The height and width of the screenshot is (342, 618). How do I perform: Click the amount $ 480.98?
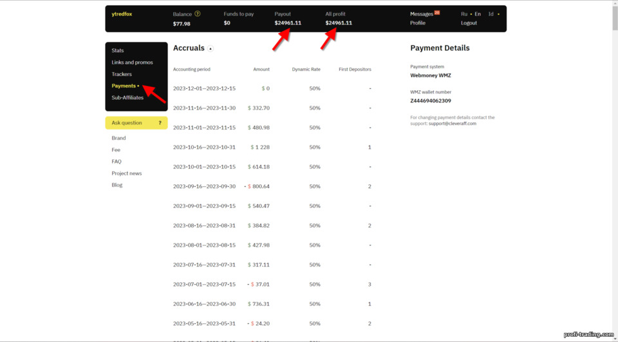(259, 128)
